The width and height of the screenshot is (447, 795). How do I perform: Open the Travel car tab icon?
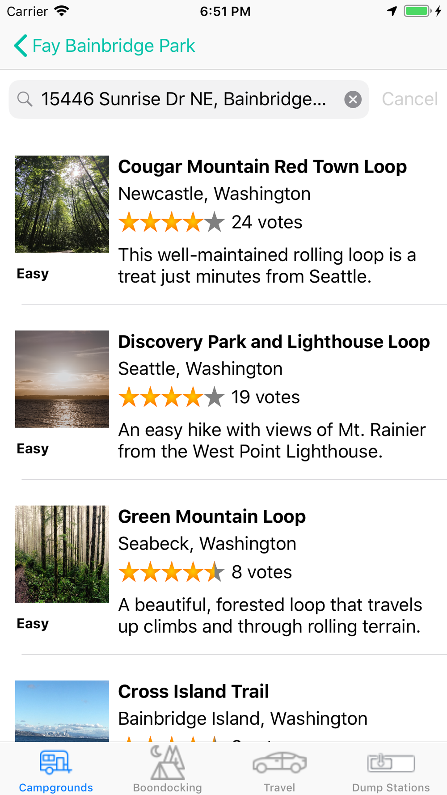tap(279, 763)
